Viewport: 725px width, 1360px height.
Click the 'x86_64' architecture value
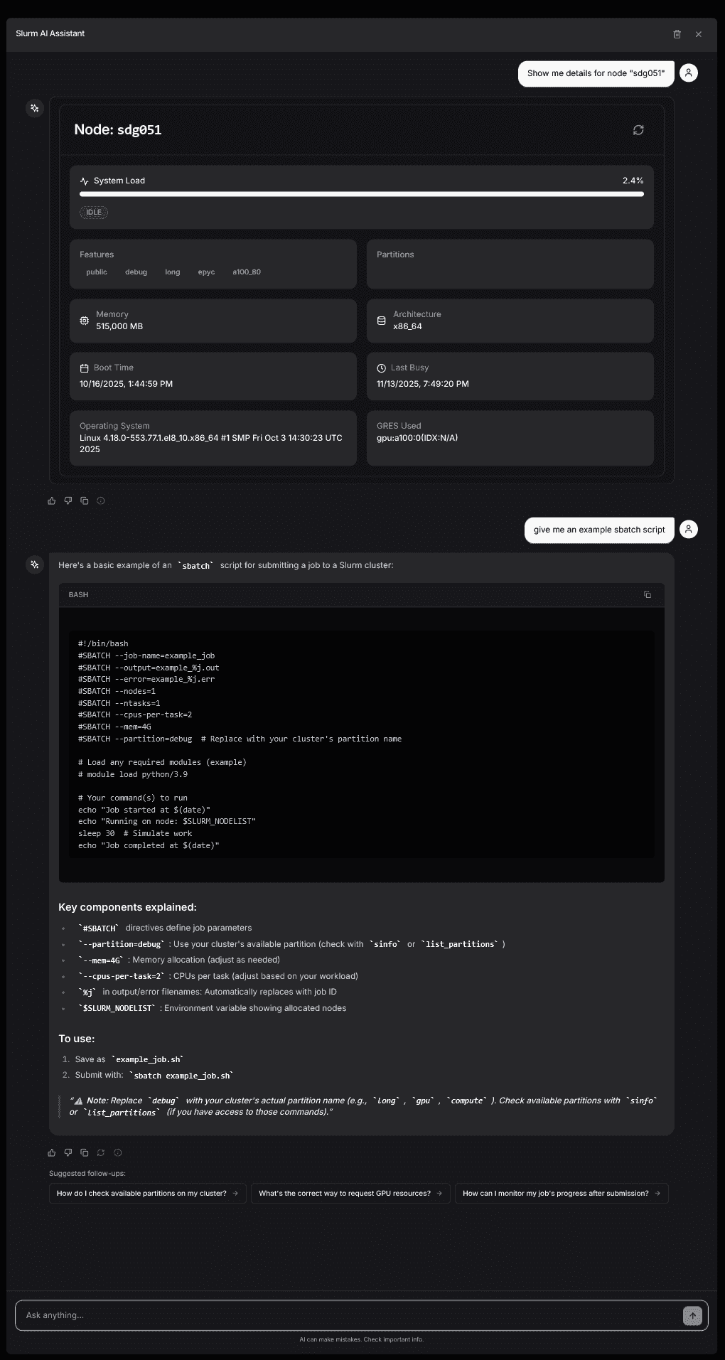408,326
